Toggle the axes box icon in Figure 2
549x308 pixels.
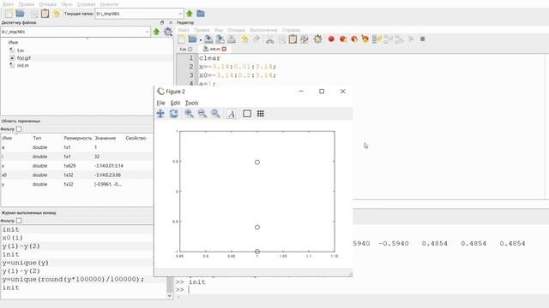(x=247, y=114)
